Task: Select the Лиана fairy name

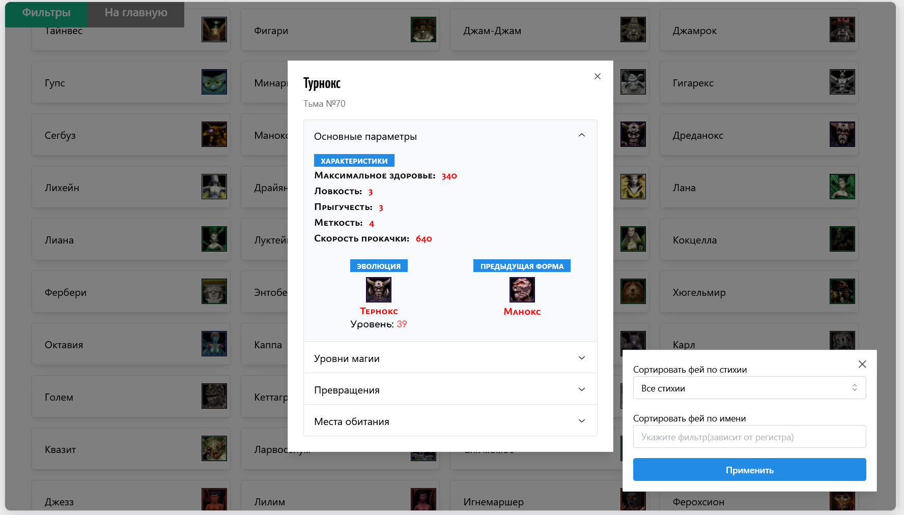Action: (x=59, y=240)
